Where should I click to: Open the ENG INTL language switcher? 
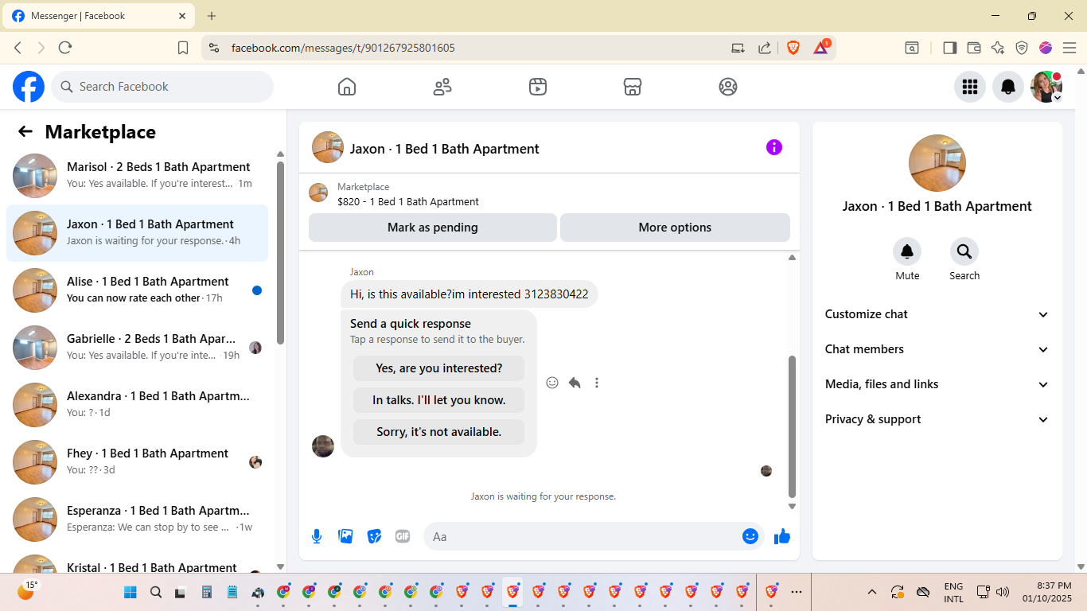[953, 592]
